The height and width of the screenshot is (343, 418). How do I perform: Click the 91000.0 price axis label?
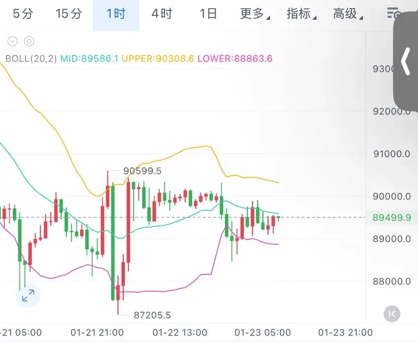pyautogui.click(x=392, y=154)
